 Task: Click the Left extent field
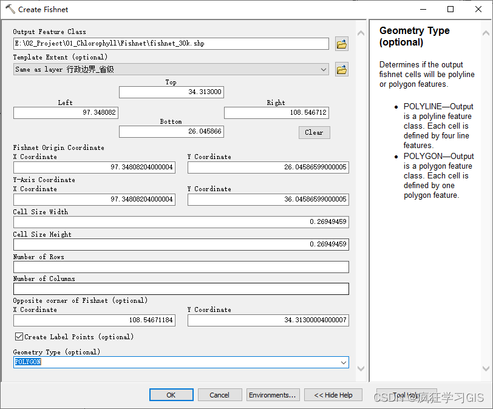point(66,112)
